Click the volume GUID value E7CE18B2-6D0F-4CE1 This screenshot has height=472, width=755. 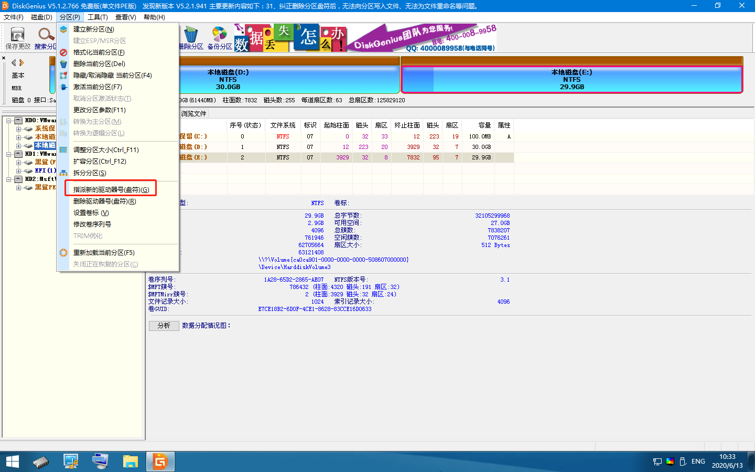pyautogui.click(x=315, y=309)
